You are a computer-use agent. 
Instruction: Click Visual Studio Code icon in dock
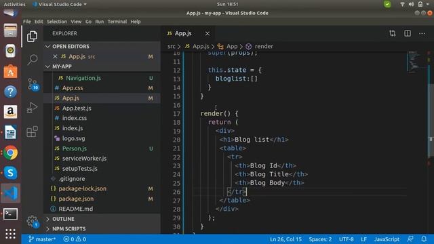click(11, 193)
